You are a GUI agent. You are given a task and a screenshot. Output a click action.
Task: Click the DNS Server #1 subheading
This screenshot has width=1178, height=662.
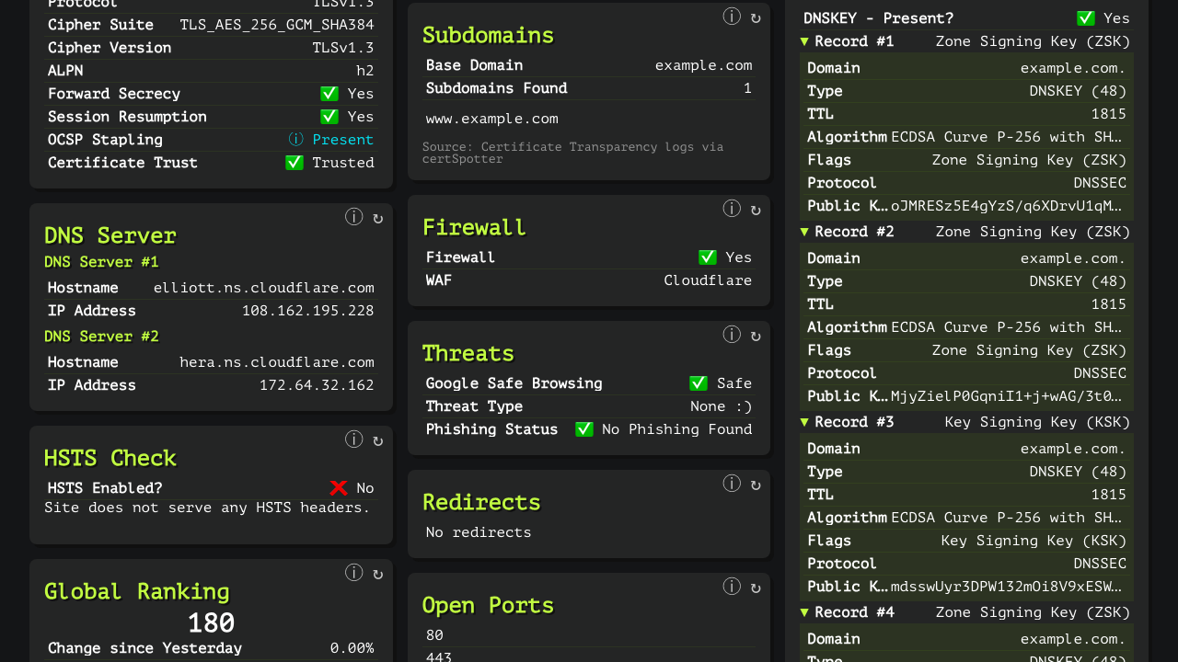(x=102, y=262)
